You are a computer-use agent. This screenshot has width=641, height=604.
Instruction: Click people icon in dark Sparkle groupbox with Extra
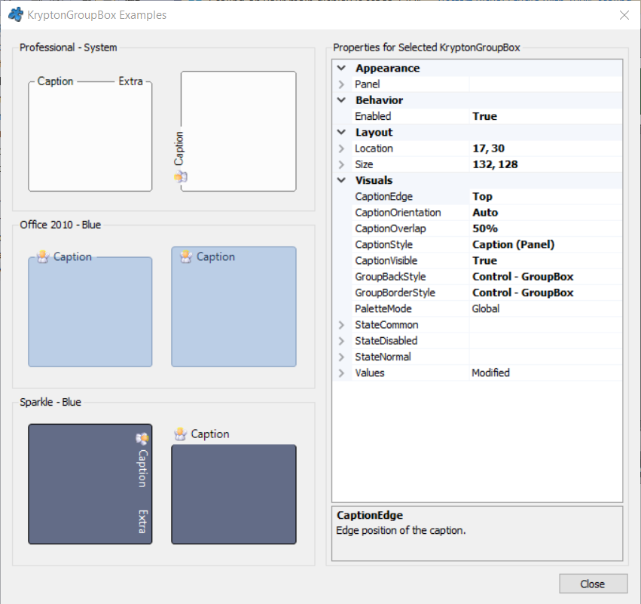(x=142, y=439)
